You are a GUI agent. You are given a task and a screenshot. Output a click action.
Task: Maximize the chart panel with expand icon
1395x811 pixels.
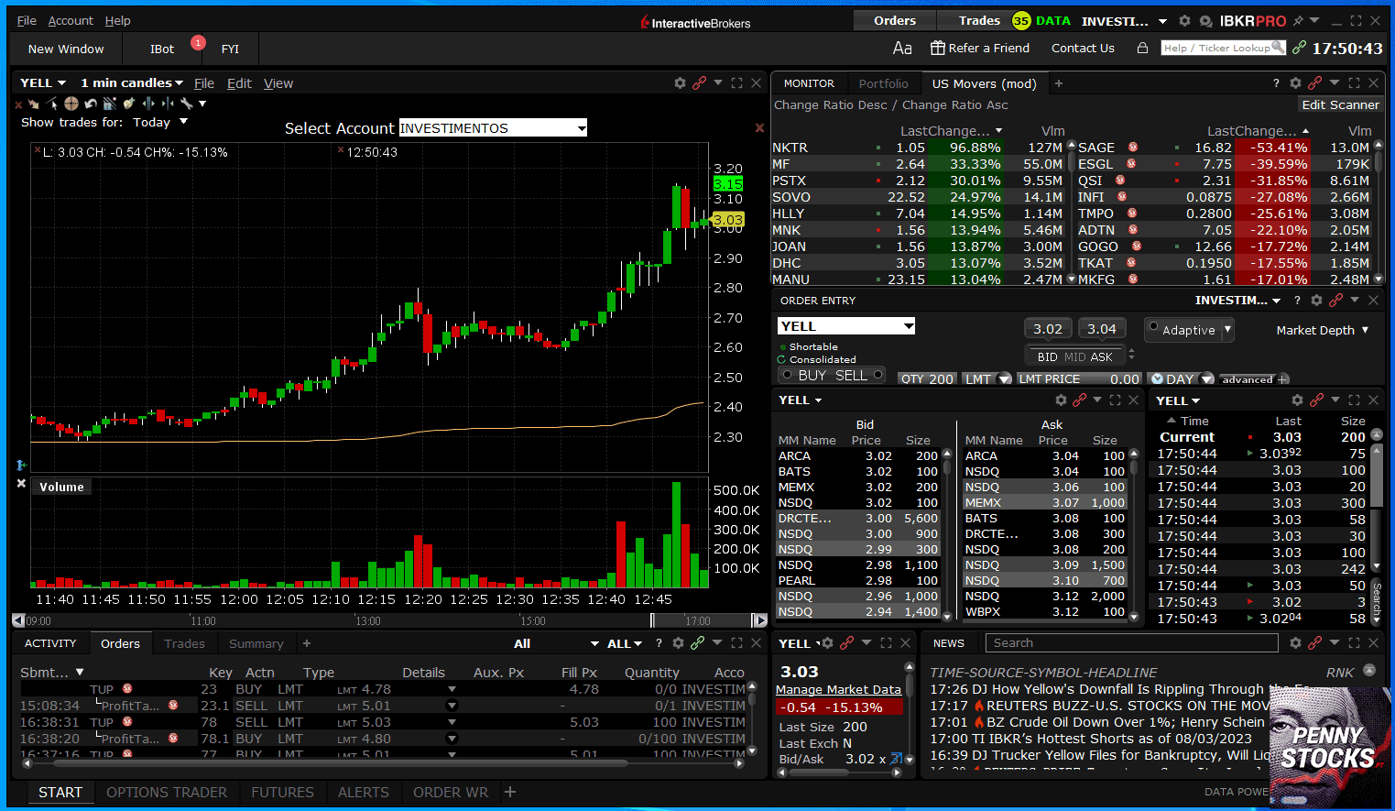pos(736,82)
